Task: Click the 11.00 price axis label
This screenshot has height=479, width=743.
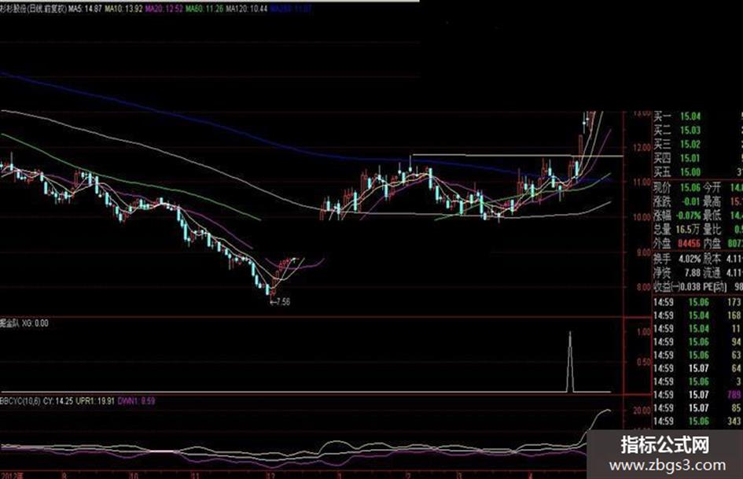Action: [x=642, y=182]
